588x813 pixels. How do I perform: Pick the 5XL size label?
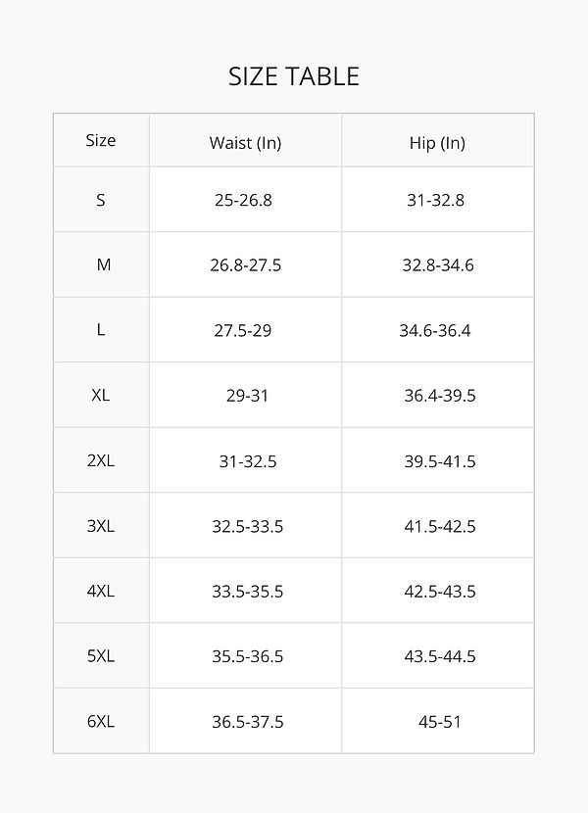(x=101, y=656)
